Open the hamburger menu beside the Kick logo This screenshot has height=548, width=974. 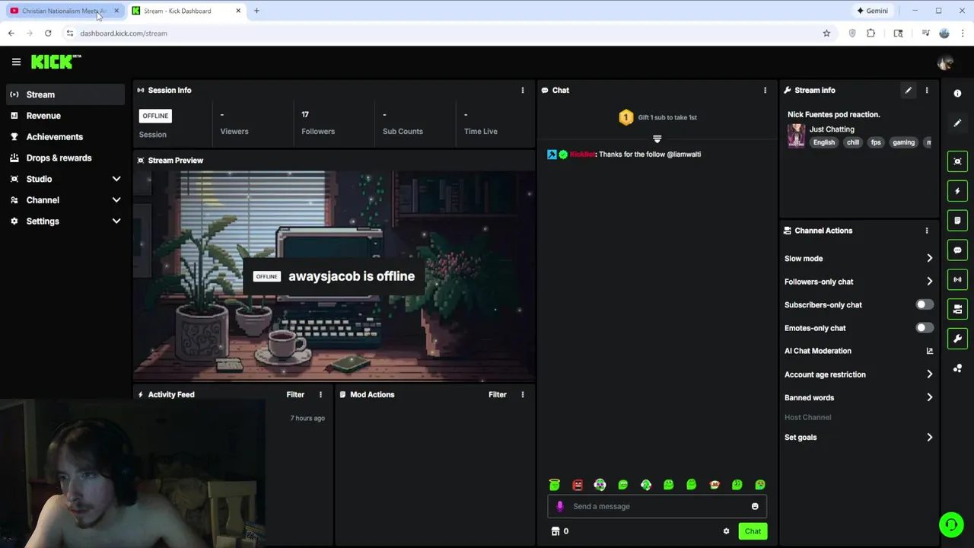click(x=16, y=62)
